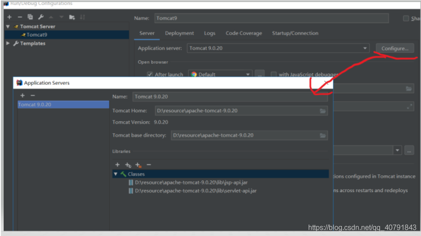
Task: Add a new run configuration with plus icon
Action: click(9, 17)
